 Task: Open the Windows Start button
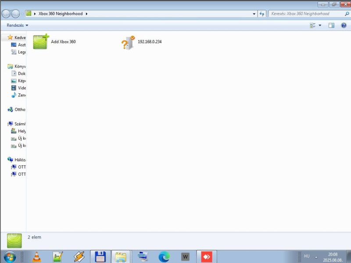click(10, 257)
